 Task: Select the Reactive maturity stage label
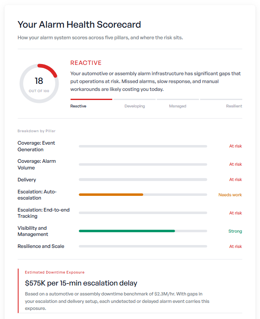pyautogui.click(x=78, y=106)
